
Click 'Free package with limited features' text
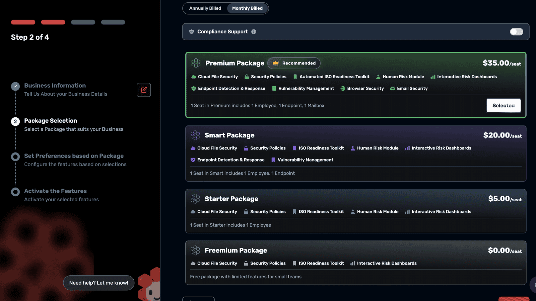pos(246,277)
